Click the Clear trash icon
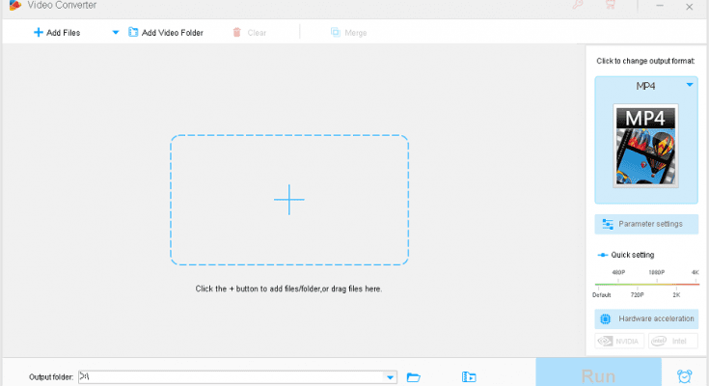Viewport: 709px width, 386px height. pos(237,33)
